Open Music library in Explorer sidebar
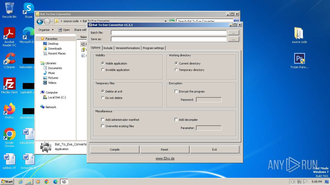330x185 pixels. (x=52, y=73)
